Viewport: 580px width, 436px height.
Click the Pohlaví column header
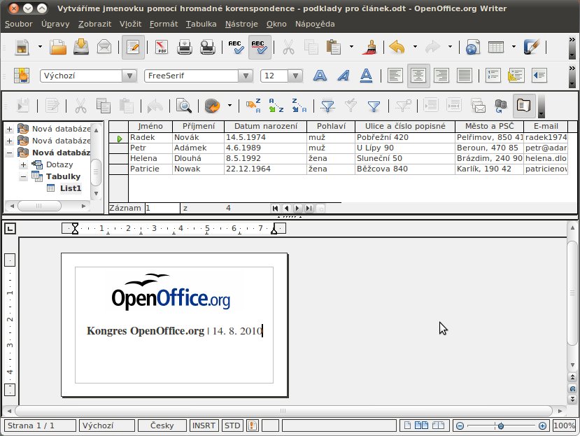(331, 126)
